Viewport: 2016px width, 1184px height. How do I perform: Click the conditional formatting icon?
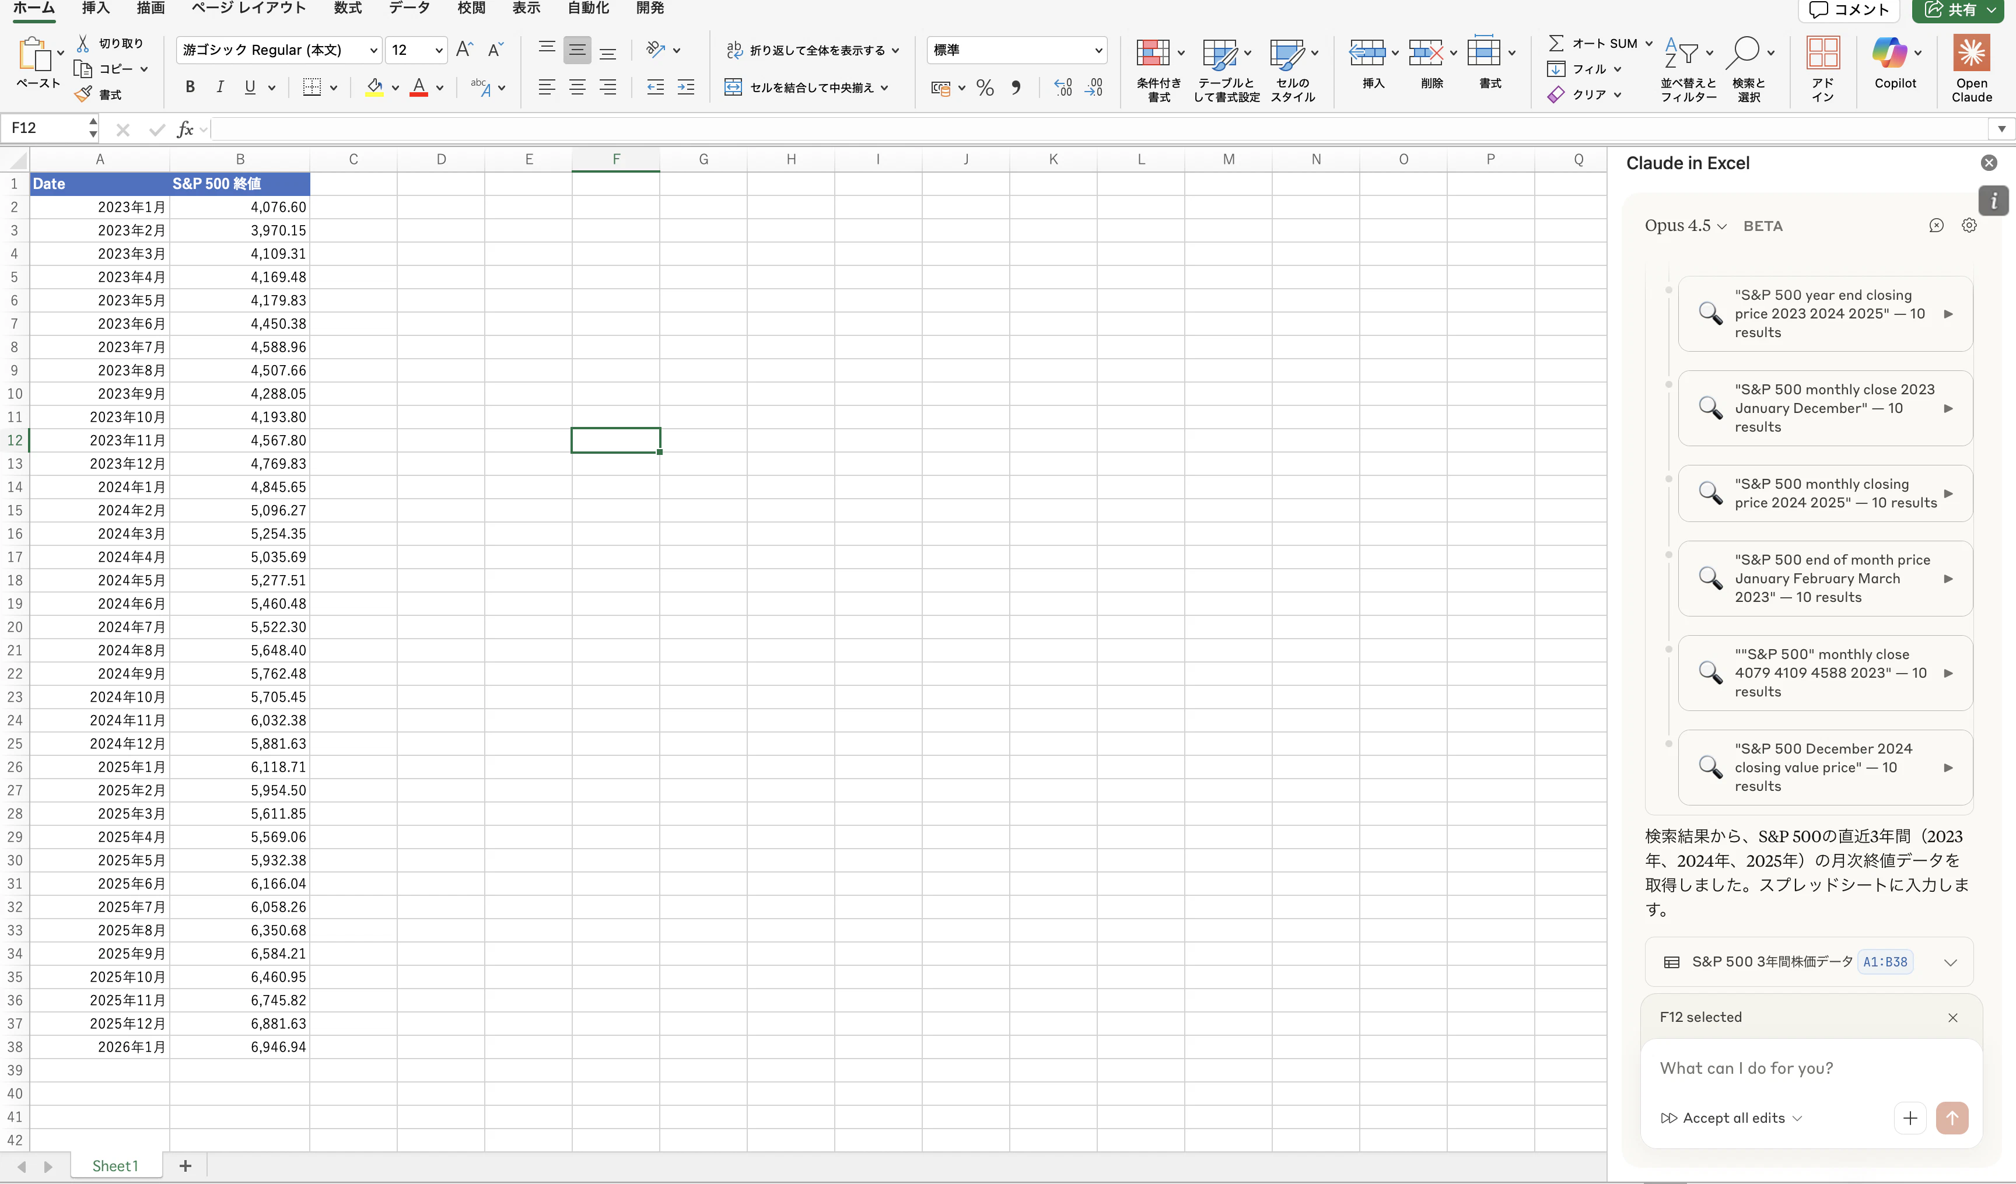tap(1153, 54)
